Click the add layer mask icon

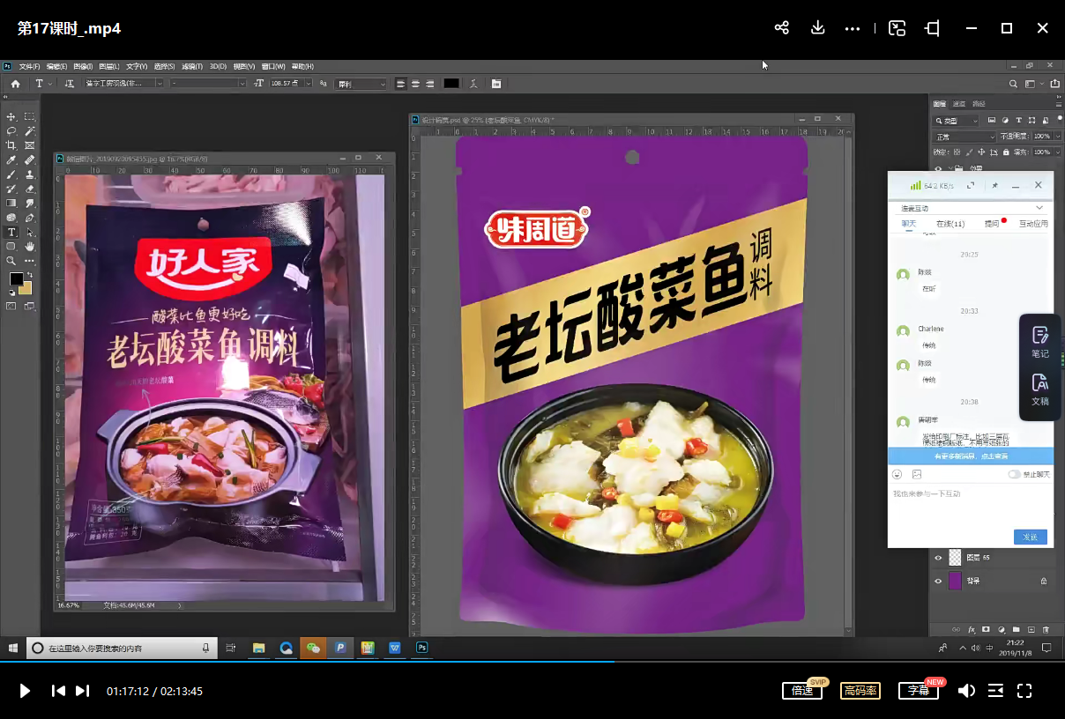point(986,630)
